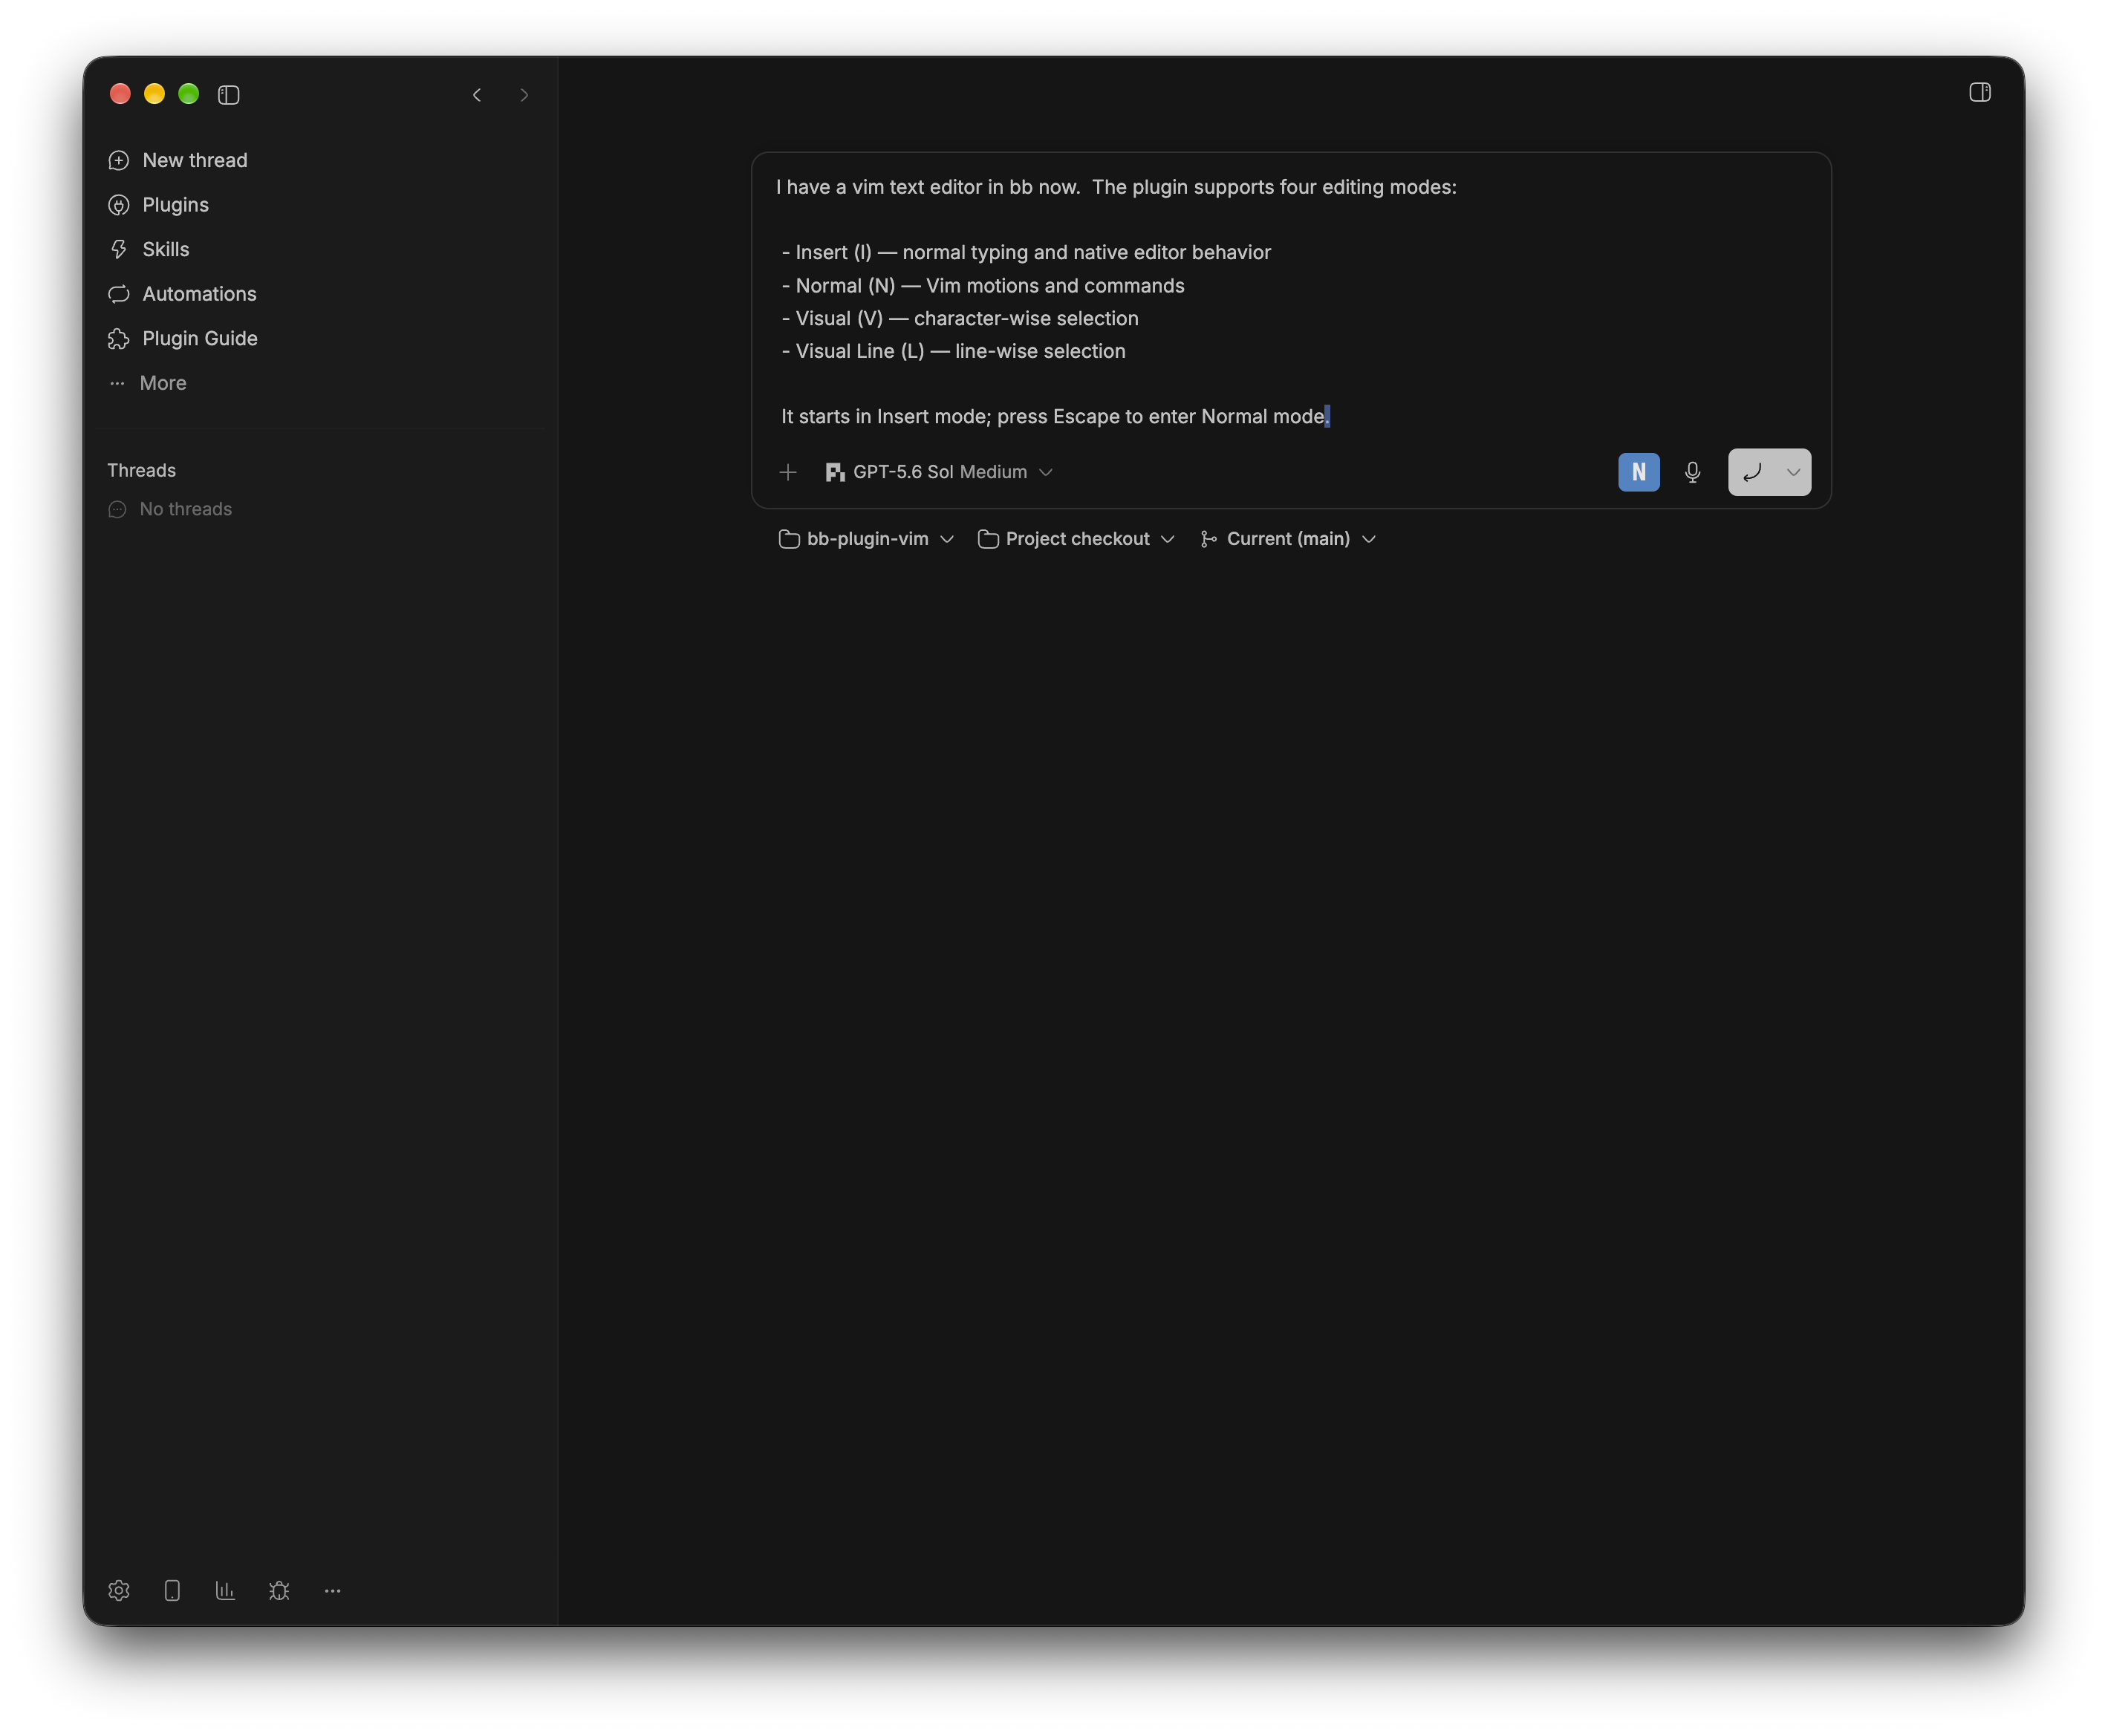Image resolution: width=2108 pixels, height=1736 pixels.
Task: Open the Plugin Guide
Action: click(182, 338)
